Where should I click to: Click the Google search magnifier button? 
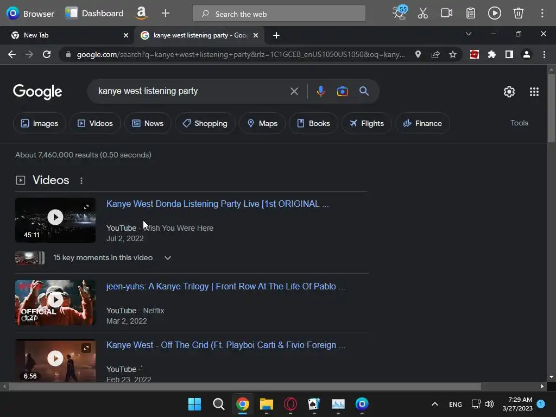pos(364,91)
